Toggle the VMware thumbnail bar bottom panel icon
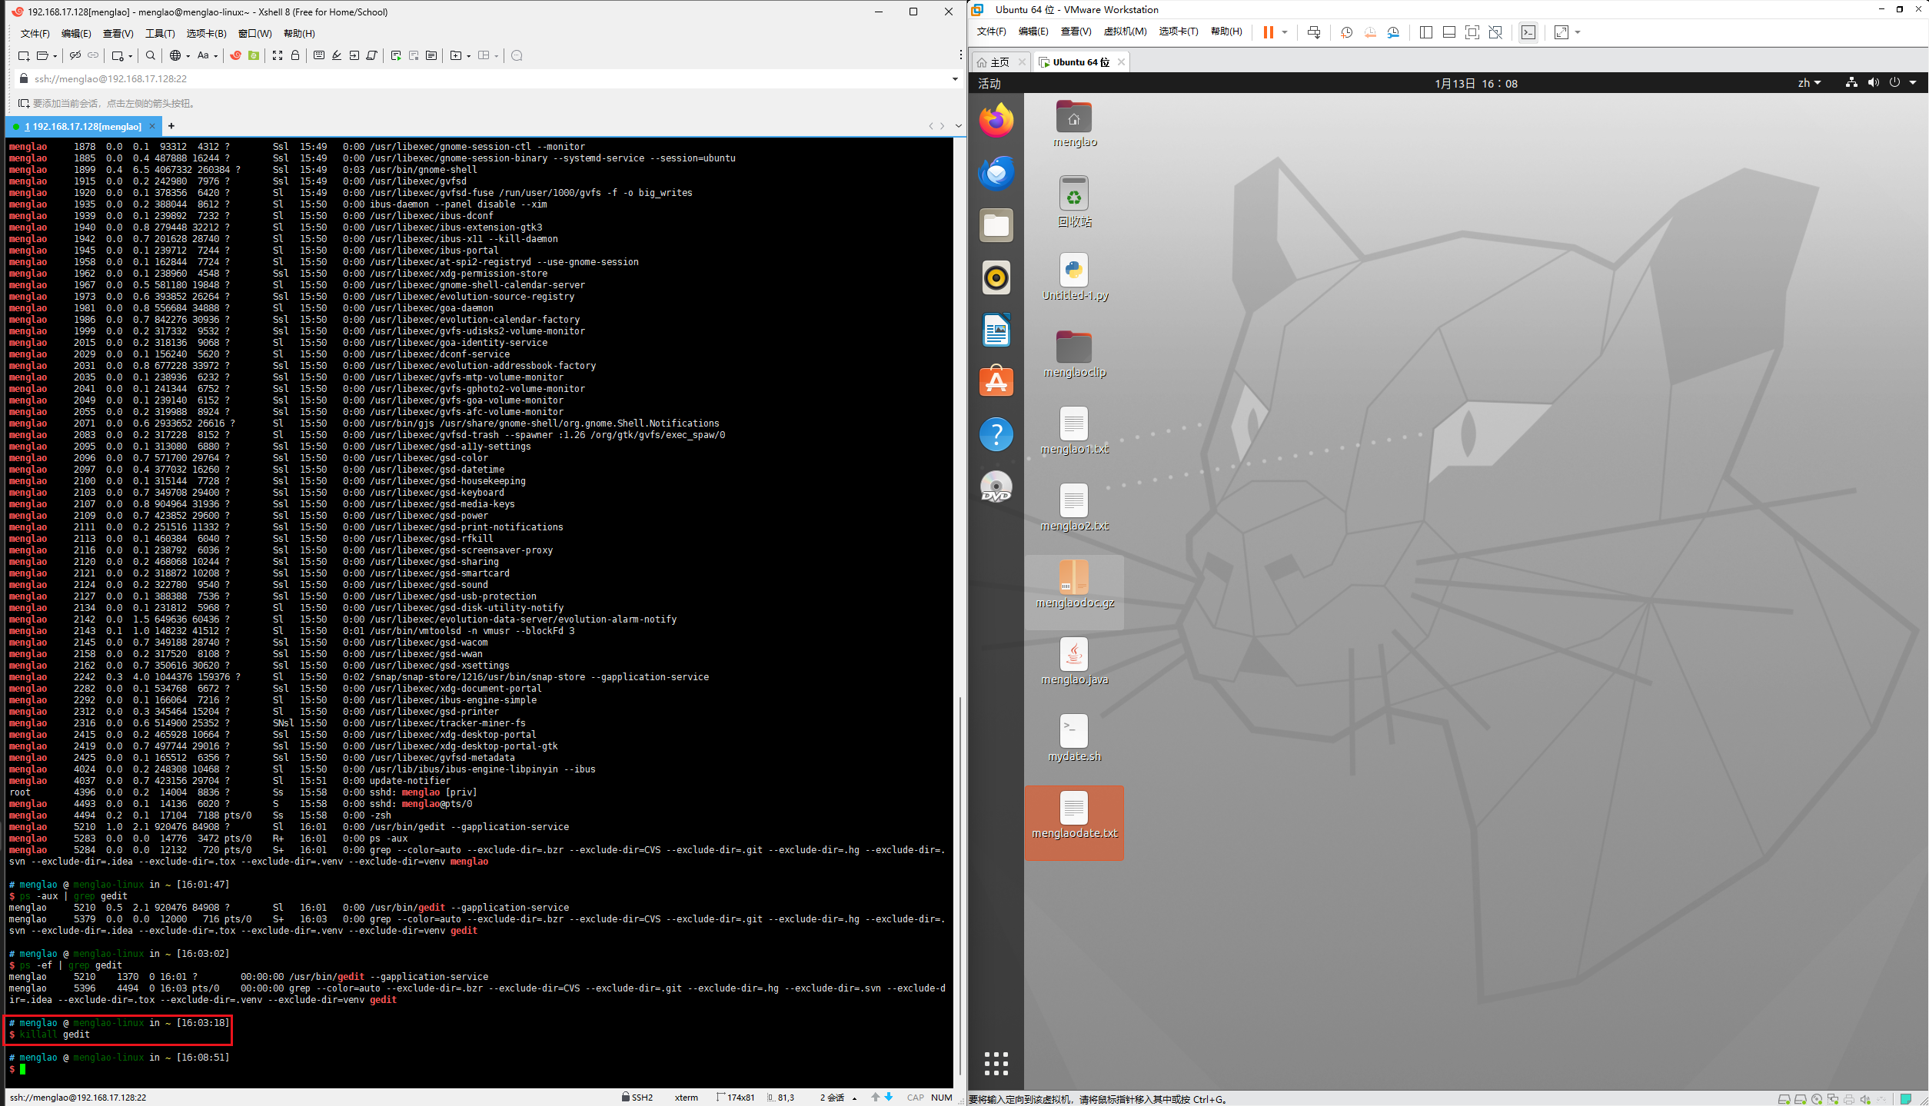Screen dimensions: 1929x1106 tap(1449, 32)
